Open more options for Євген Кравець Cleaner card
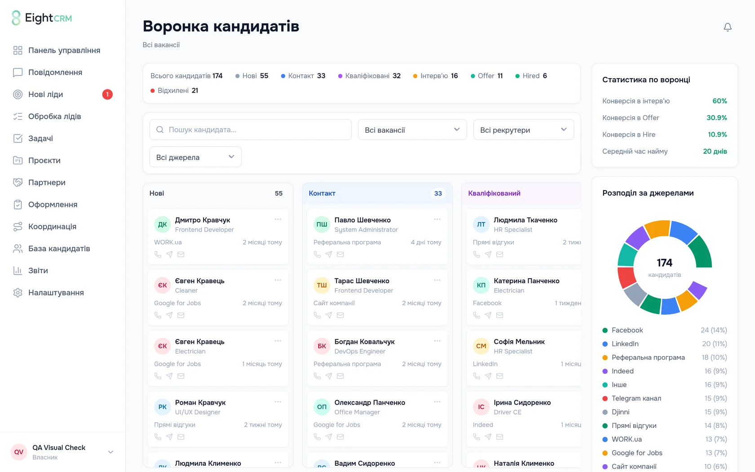The height and width of the screenshot is (472, 755). tap(278, 280)
